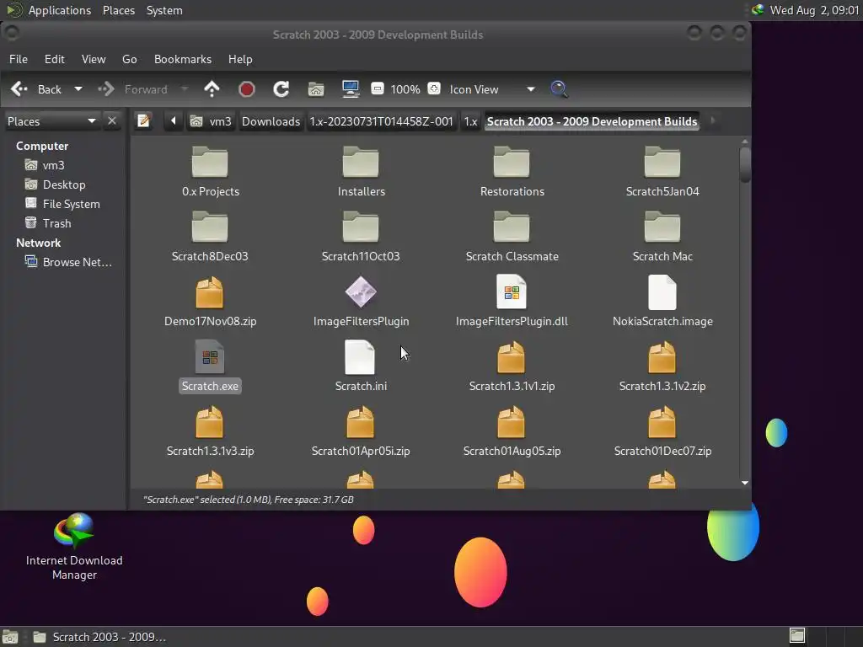Select the Demo17Nov08.zip archive
Image resolution: width=863 pixels, height=647 pixels.
(x=210, y=302)
